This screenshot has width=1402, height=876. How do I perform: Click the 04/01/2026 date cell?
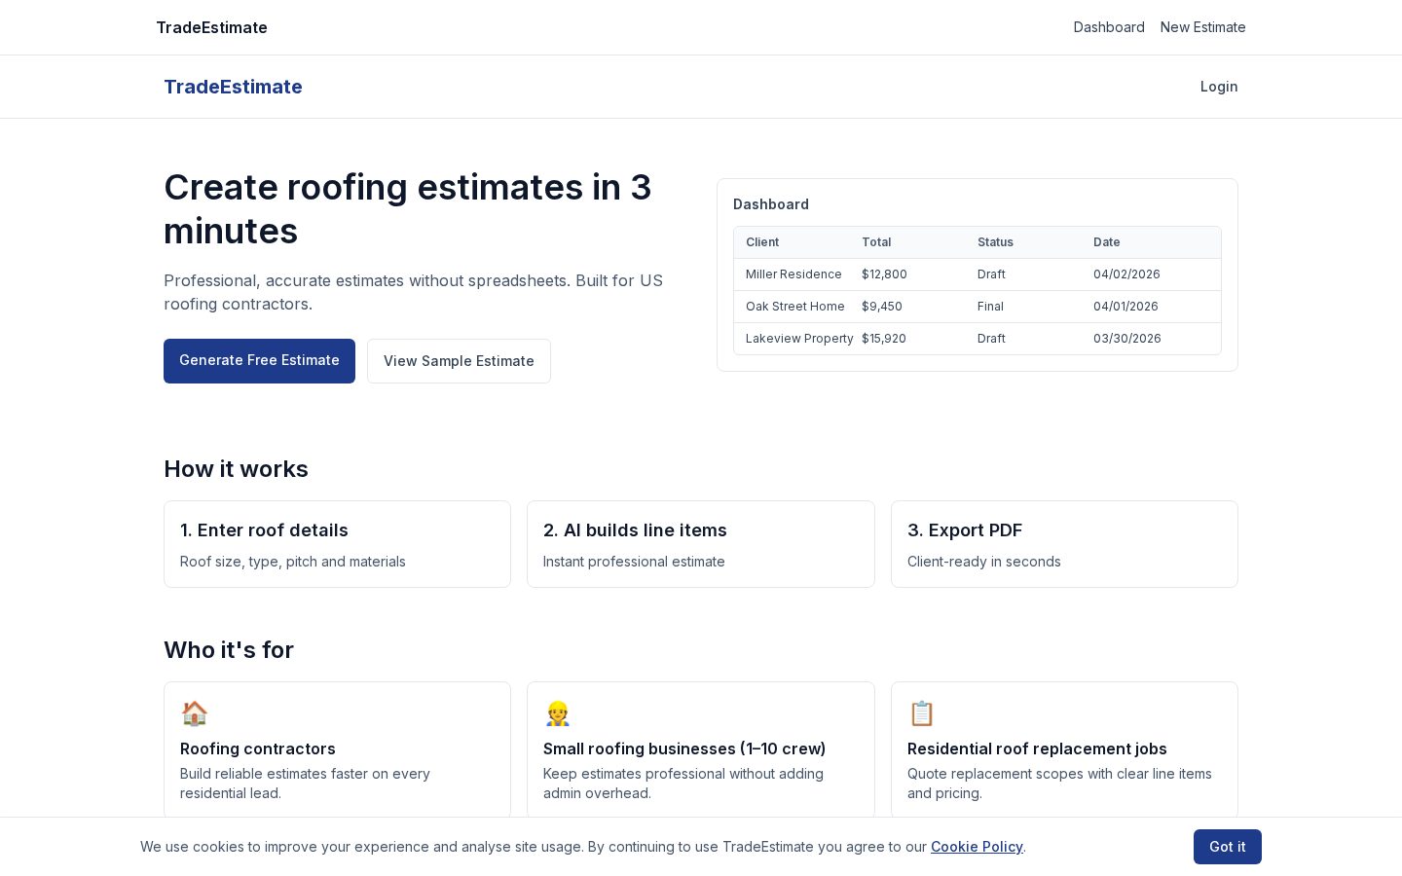coord(1125,307)
